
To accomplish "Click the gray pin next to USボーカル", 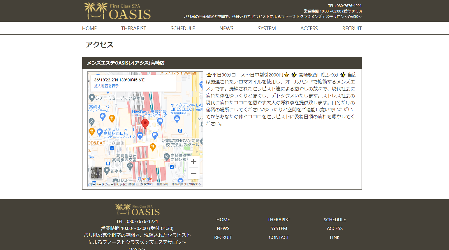I will pos(115,181).
